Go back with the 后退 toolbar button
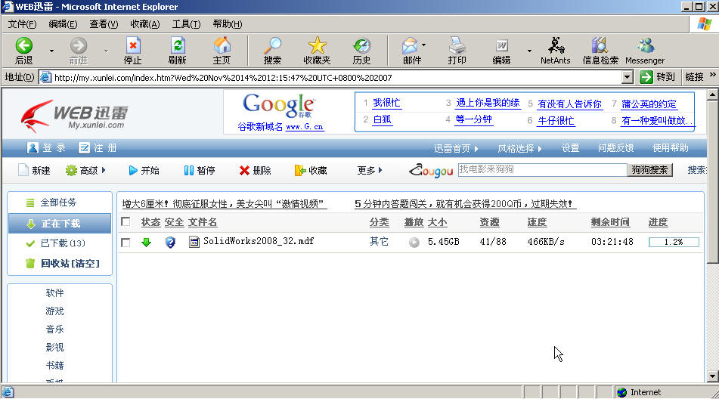Screen dimensions: 719x399 pyautogui.click(x=24, y=51)
